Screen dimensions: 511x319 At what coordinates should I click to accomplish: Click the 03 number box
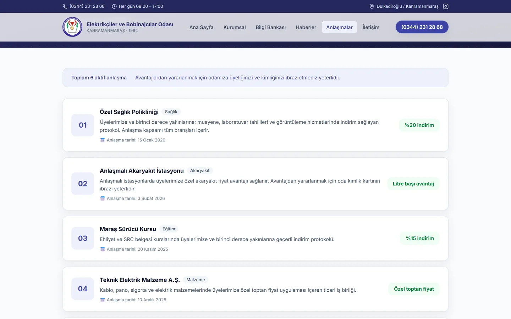83,238
